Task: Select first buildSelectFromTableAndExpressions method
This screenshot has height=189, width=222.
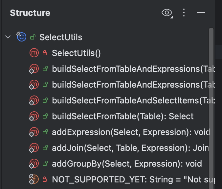Action: pyautogui.click(x=133, y=69)
